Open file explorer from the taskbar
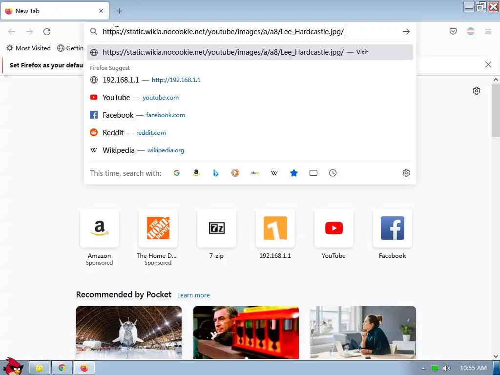Image resolution: width=500 pixels, height=375 pixels. click(40, 368)
